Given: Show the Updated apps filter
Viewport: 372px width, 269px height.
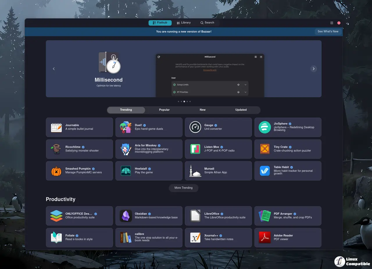Looking at the screenshot, I should [241, 110].
